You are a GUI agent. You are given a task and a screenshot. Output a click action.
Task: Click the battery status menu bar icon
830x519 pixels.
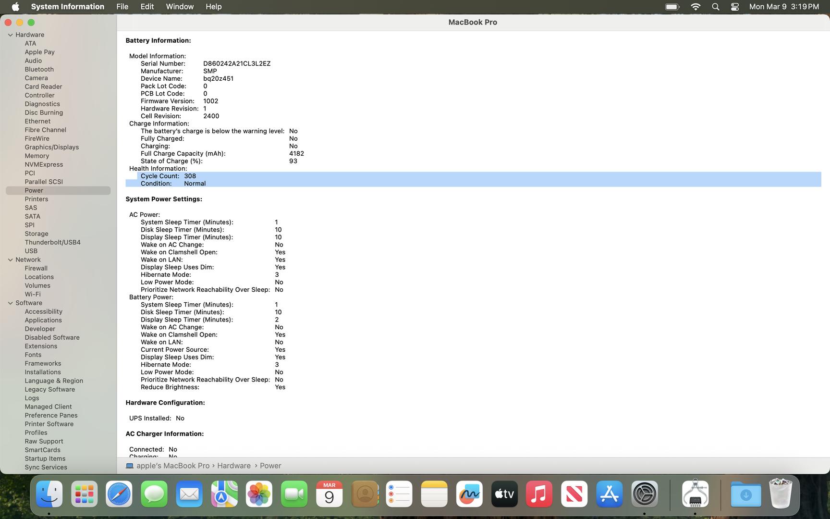point(672,7)
